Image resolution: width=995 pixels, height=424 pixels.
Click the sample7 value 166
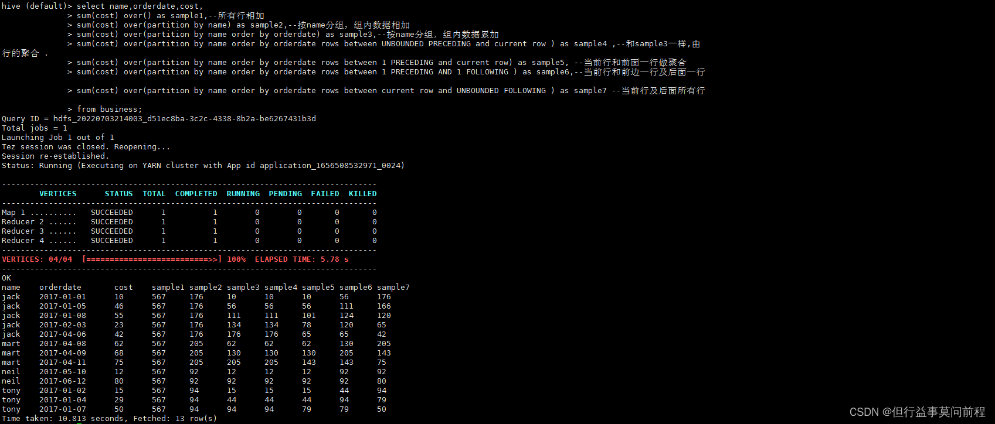click(384, 306)
